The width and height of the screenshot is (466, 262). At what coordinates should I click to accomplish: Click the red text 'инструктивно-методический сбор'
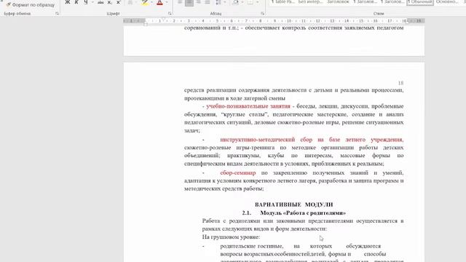266,139
